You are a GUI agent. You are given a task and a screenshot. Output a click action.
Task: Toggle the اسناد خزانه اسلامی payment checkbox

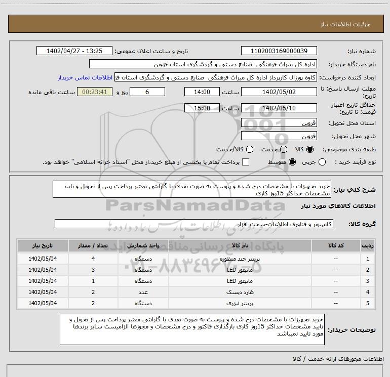coord(246,162)
